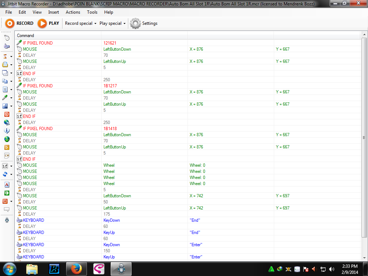Click the scrollbar up arrow
Viewport: 368px width, 276px height.
(x=364, y=34)
